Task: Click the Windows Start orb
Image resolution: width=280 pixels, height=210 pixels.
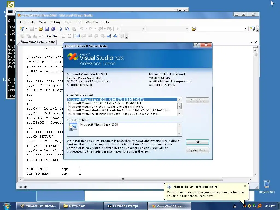Action: pos(7,206)
